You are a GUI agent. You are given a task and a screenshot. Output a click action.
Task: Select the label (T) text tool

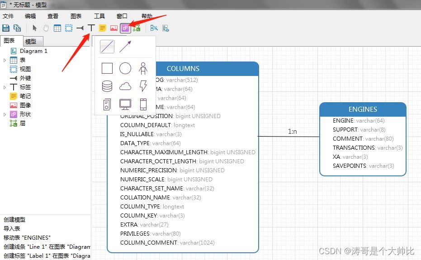[x=91, y=28]
